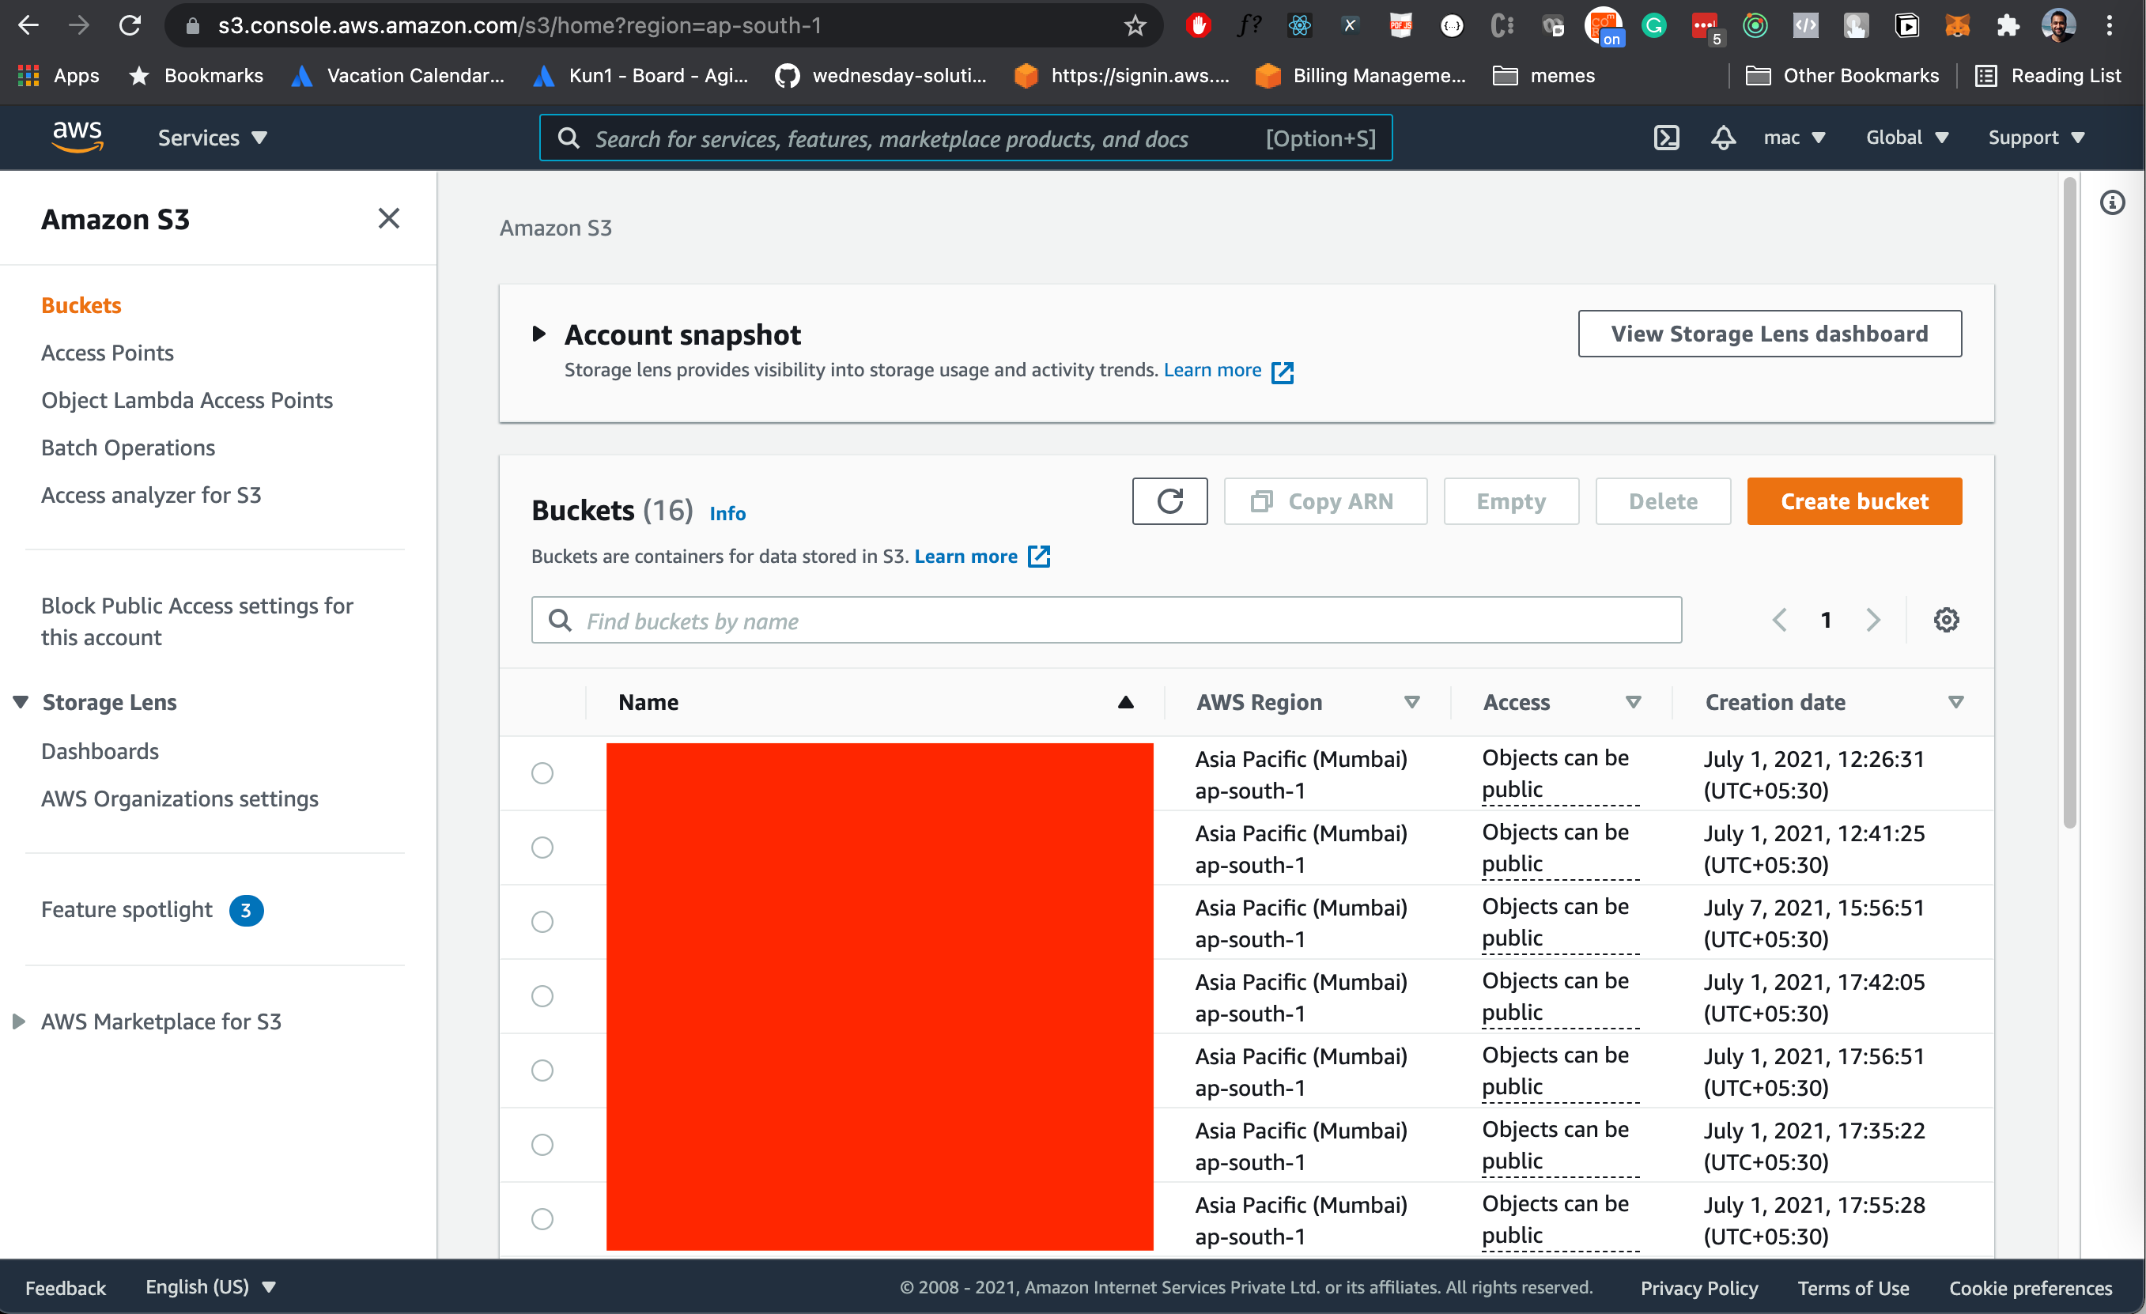Image resolution: width=2146 pixels, height=1314 pixels.
Task: Open Object Lambda Access Points
Action: (x=187, y=400)
